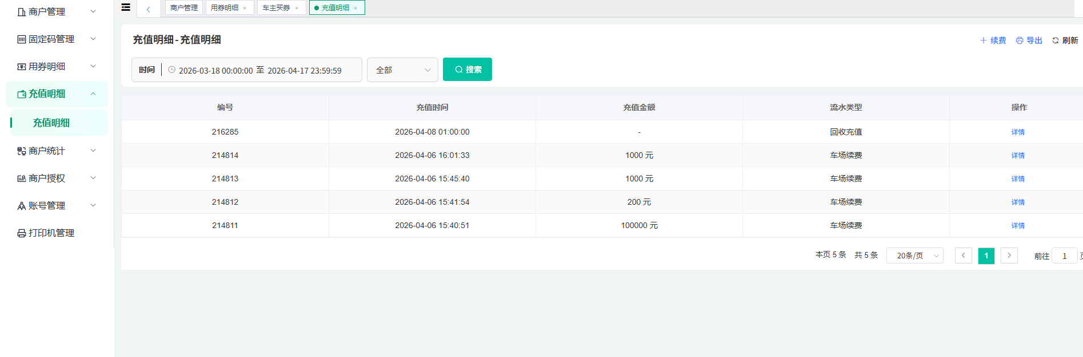Viewport: 1083px width, 357px height.
Task: Open 详情 for record 216285
Action: [x=1018, y=132]
